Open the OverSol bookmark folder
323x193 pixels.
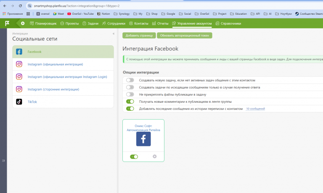(x=202, y=14)
